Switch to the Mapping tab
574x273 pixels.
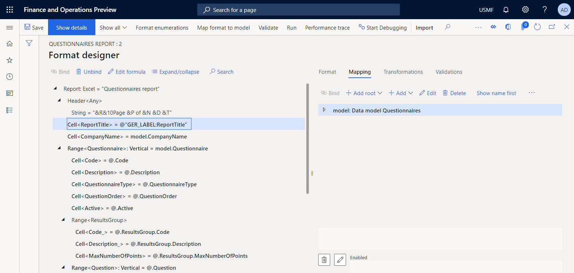coord(360,72)
